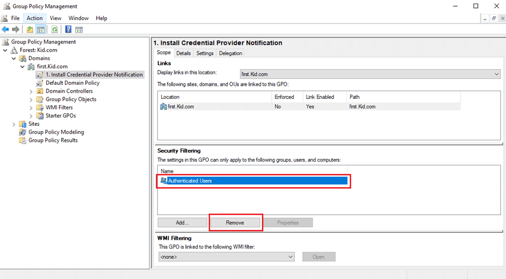This screenshot has width=506, height=279.
Task: Click the first.Kid.com domain icon in tree
Action: 31,66
